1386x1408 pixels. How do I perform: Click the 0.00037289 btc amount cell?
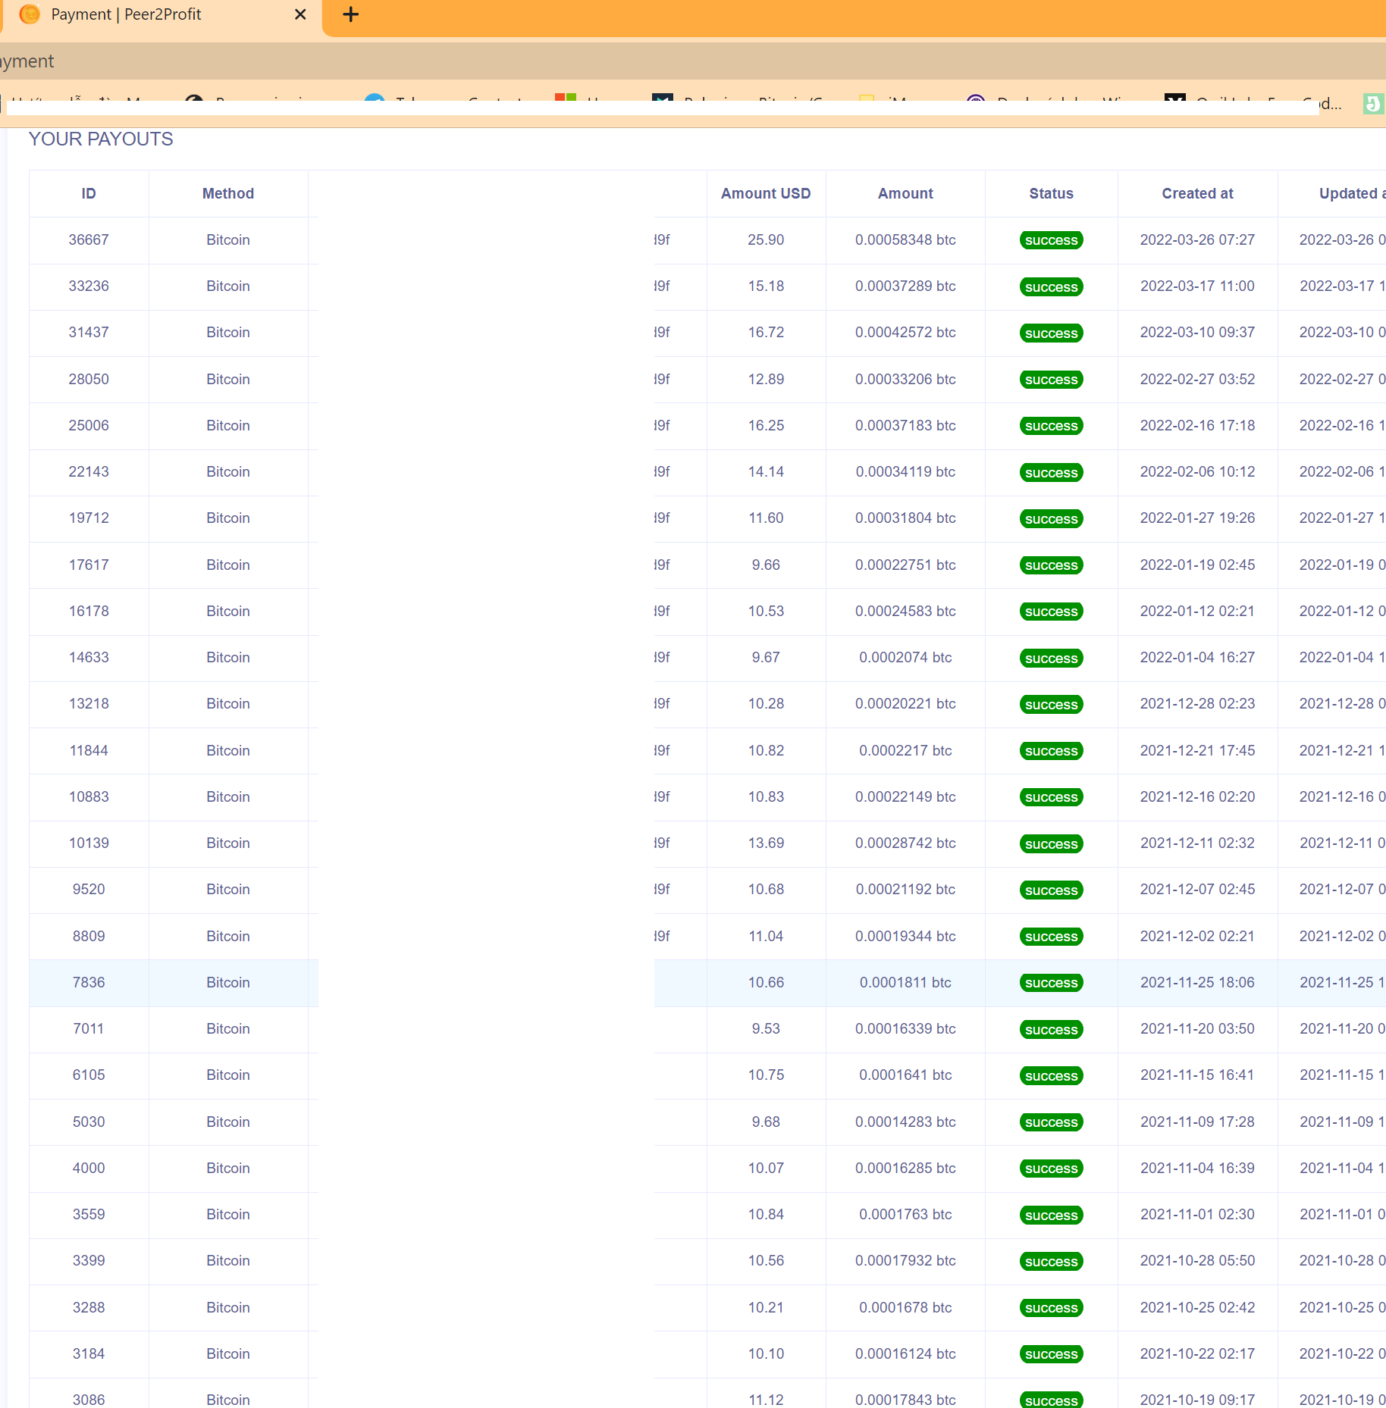pyautogui.click(x=905, y=286)
